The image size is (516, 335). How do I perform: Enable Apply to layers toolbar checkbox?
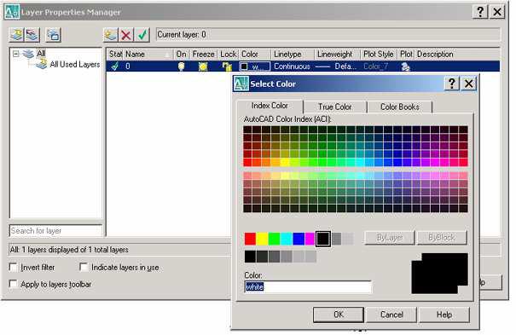14,284
